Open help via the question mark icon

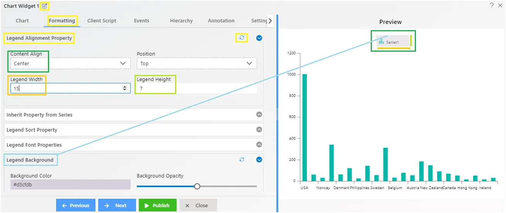coord(492,5)
